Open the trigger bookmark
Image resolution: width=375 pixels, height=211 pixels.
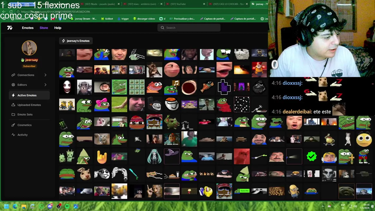(x=123, y=19)
